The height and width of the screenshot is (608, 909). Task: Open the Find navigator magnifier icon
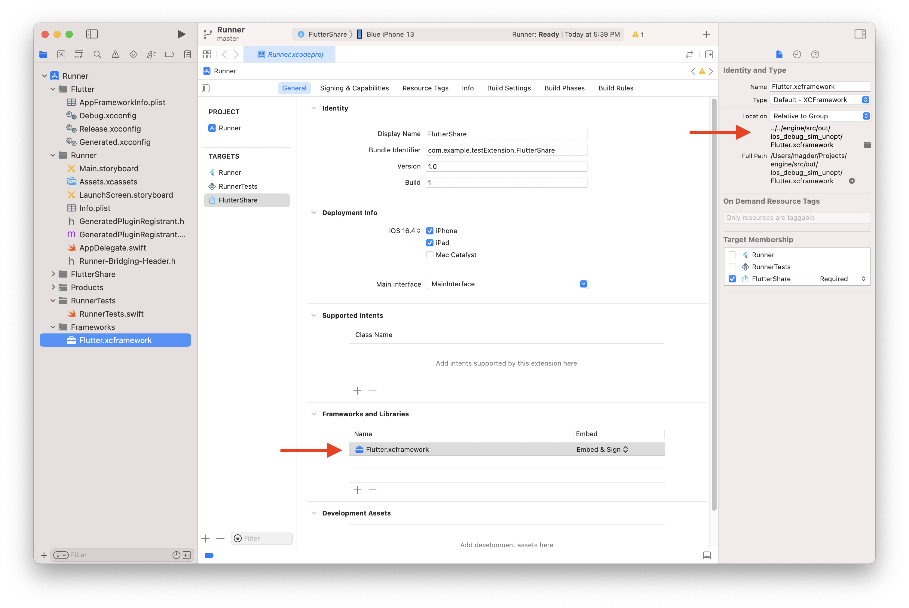[97, 55]
